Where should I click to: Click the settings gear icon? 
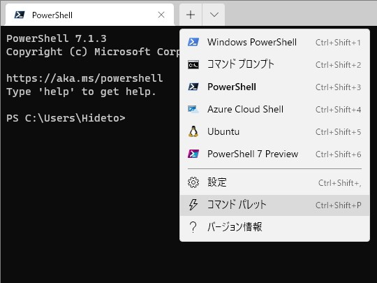[193, 182]
